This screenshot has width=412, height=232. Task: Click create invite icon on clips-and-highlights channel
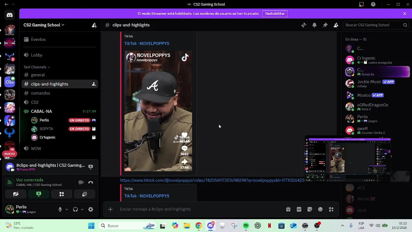click(94, 84)
